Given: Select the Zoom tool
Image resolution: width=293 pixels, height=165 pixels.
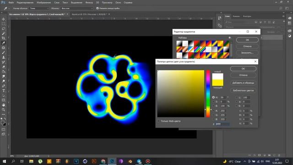Looking at the screenshot, I should point(3,110).
